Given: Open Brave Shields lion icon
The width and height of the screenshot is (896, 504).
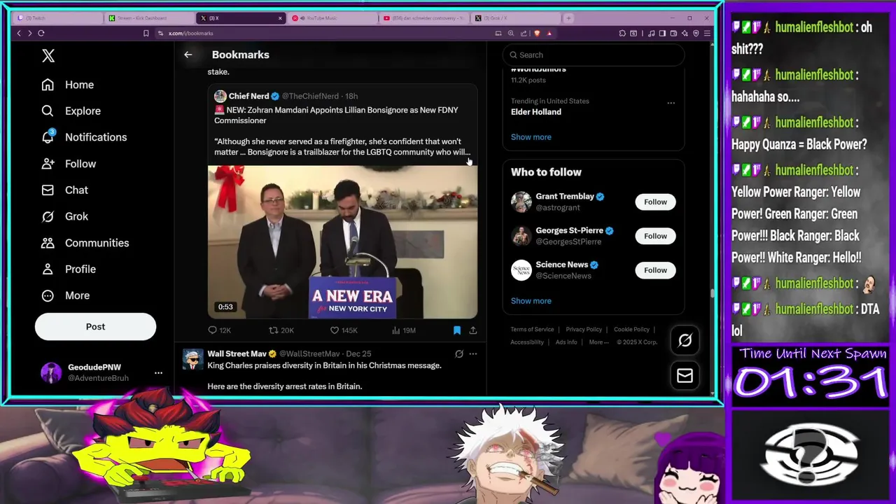Looking at the screenshot, I should (x=537, y=33).
